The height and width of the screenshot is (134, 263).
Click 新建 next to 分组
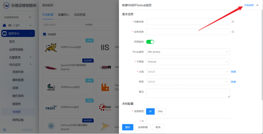tap(233, 72)
